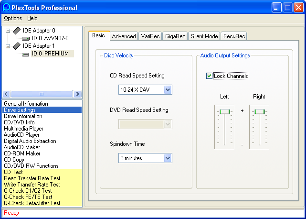The width and height of the screenshot is (306, 219).
Task: Switch to the SecuRec tab
Action: pos(234,36)
